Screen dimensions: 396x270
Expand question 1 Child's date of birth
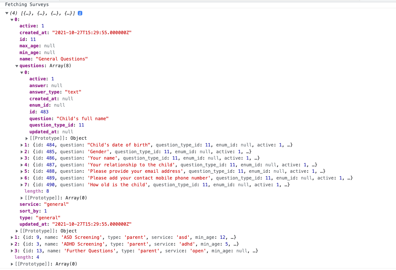22,145
